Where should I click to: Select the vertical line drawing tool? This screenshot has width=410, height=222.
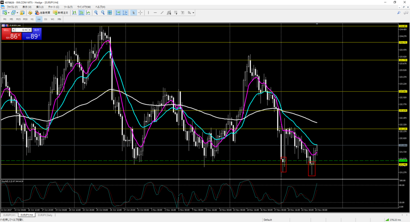[148, 12]
